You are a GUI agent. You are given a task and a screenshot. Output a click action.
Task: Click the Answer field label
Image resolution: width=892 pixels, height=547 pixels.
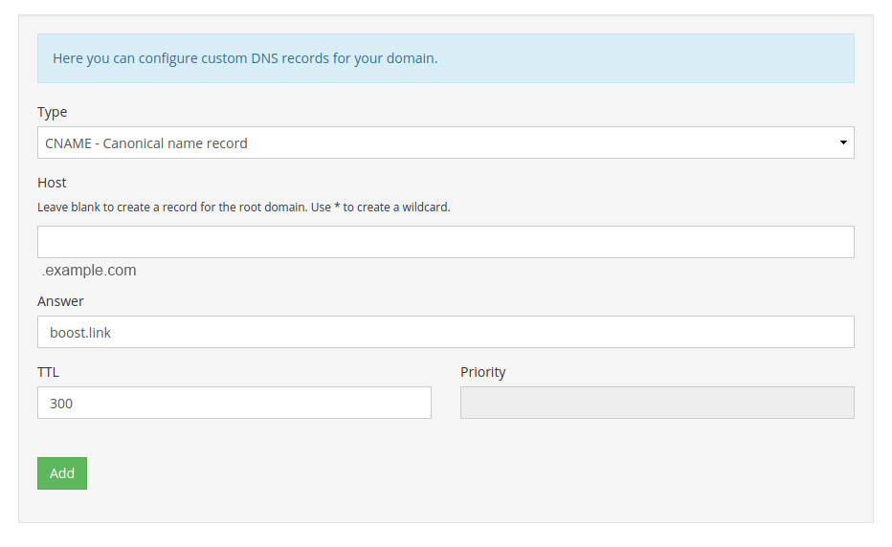click(x=60, y=301)
